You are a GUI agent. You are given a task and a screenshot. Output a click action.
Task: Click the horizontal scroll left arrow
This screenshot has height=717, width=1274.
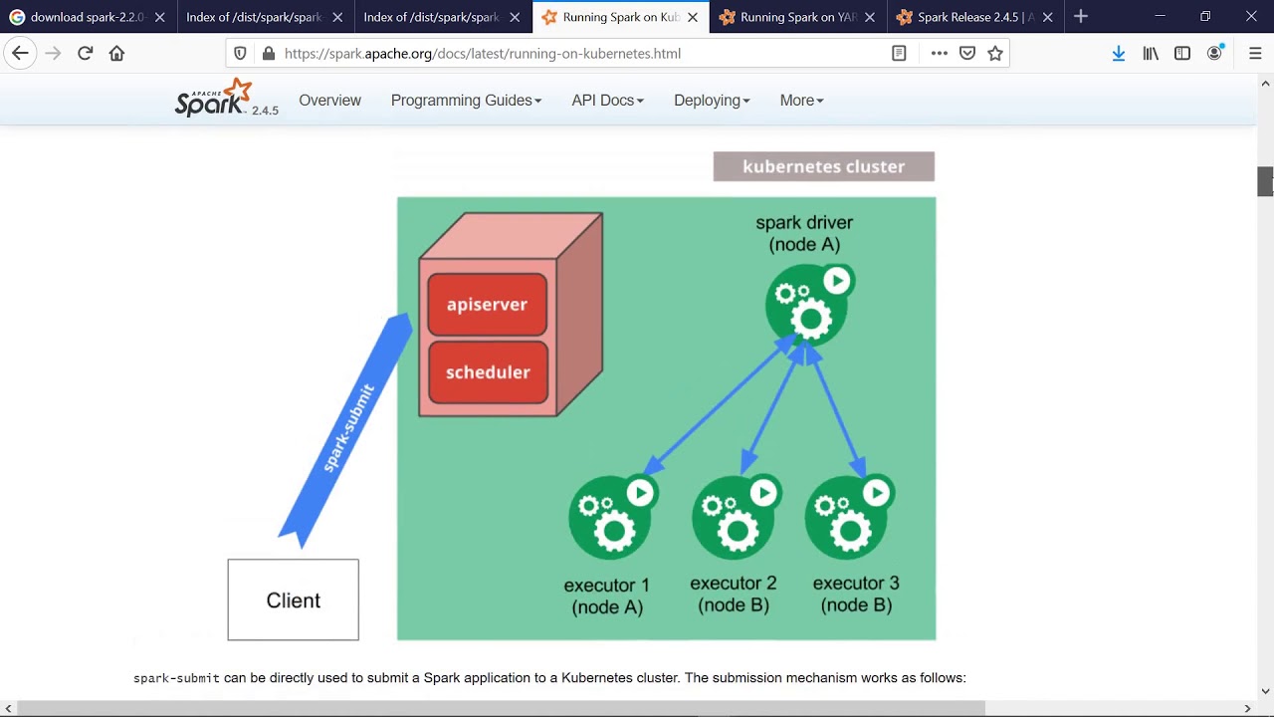click(x=9, y=708)
